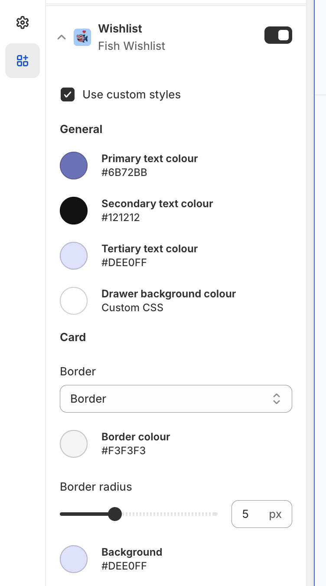The image size is (326, 586).
Task: Click the Border dropdown arrows
Action: coord(277,399)
